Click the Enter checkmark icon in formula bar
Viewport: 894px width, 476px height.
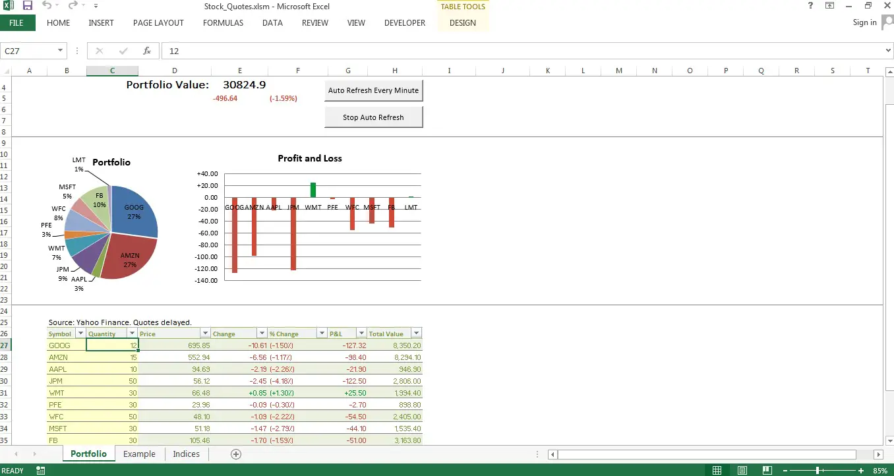pyautogui.click(x=123, y=51)
